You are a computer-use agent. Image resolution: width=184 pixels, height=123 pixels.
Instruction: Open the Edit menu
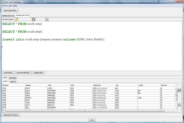click(x=10, y=6)
